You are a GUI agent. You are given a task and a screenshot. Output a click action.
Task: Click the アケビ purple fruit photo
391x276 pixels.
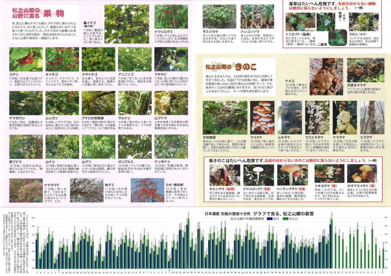[x=98, y=103]
